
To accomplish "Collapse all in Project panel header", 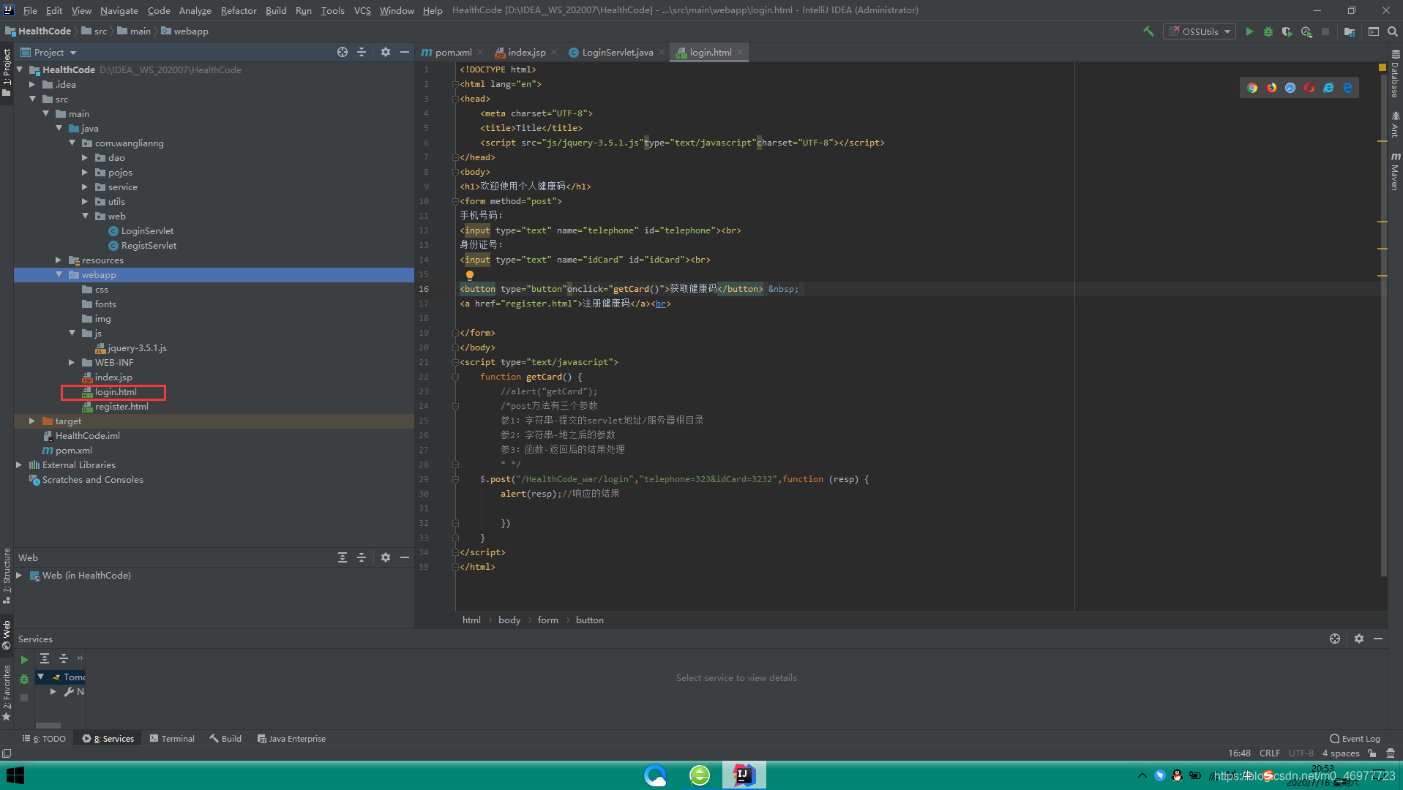I will pos(362,52).
